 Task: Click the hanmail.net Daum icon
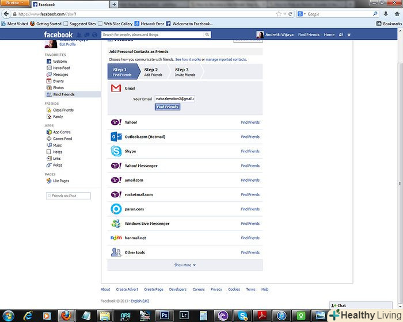116,238
